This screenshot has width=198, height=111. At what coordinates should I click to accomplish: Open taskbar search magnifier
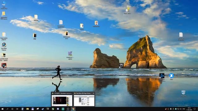click(7, 109)
